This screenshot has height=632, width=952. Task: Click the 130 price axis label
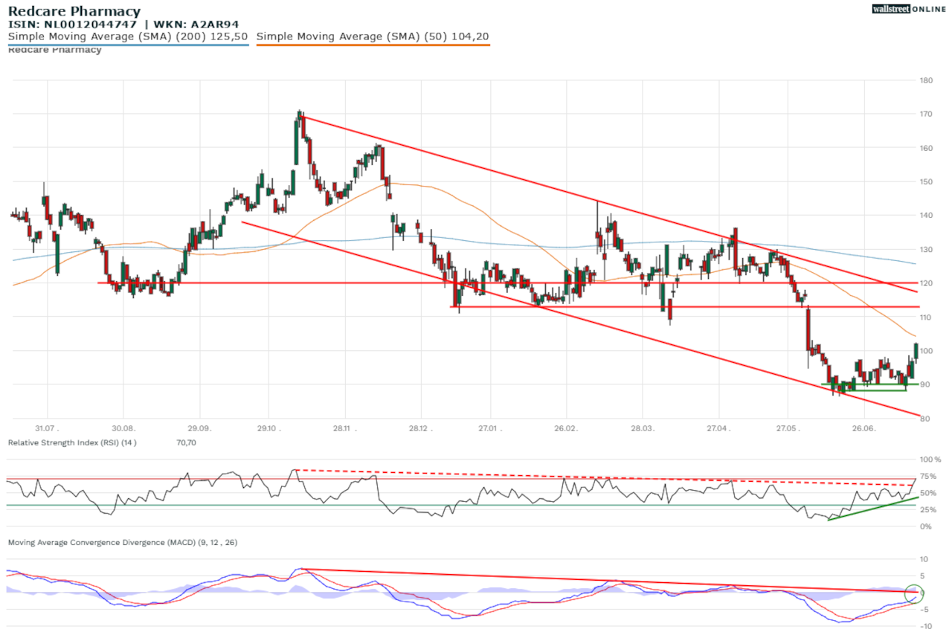tap(927, 250)
